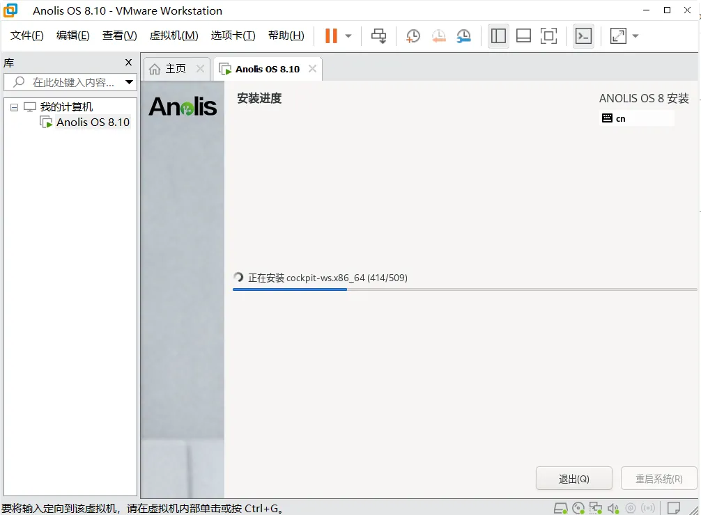Open the 选项卡(T) menu
The height and width of the screenshot is (515, 701).
click(233, 35)
